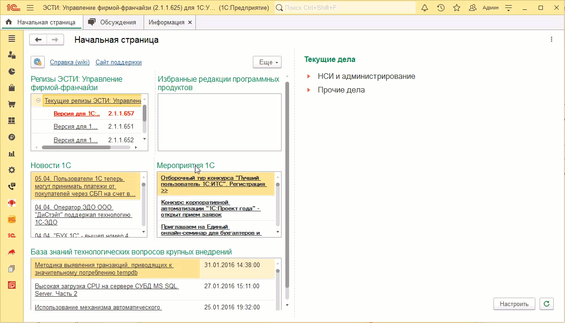The width and height of the screenshot is (565, 323).
Task: Click the shopping cart sidebar icon
Action: pos(12,104)
